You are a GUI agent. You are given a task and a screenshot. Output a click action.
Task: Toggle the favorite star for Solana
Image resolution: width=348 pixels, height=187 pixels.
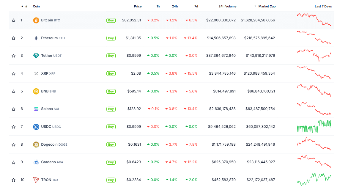pos(13,109)
